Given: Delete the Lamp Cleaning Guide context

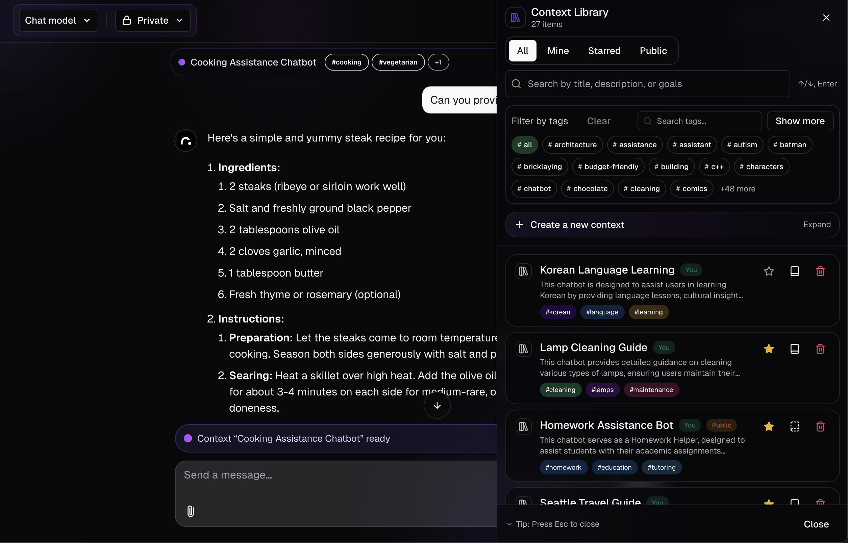Looking at the screenshot, I should click(x=820, y=349).
